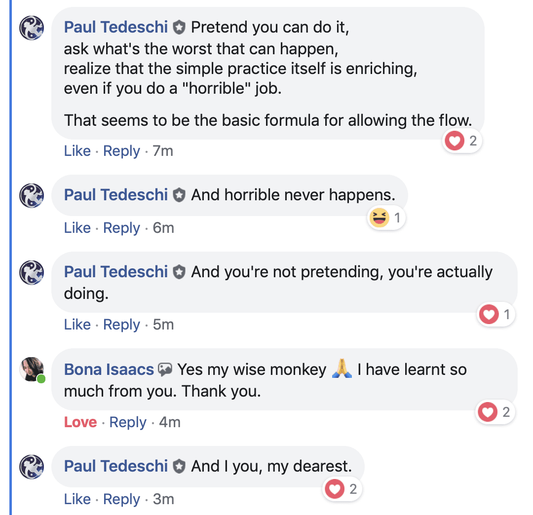This screenshot has height=515, width=533.
Task: Like the 'And I you, my dearest' comment
Action: (77, 499)
